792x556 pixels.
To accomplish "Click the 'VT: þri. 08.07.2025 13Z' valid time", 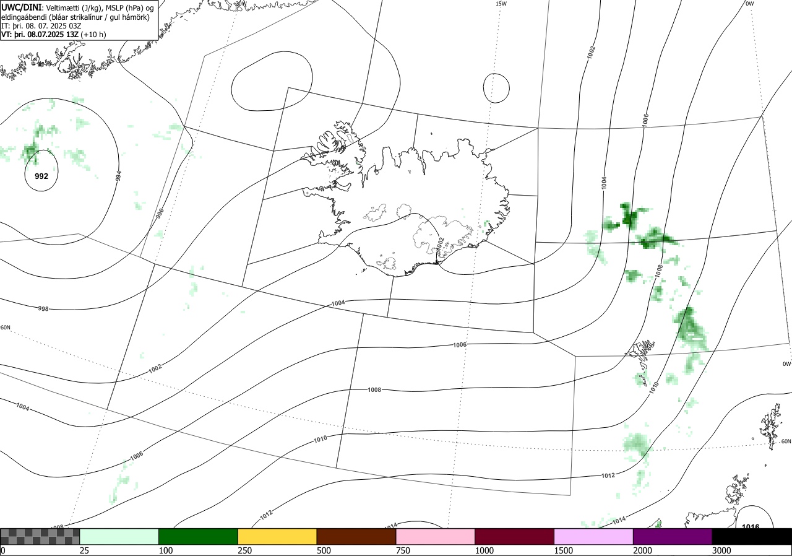I will click(40, 34).
